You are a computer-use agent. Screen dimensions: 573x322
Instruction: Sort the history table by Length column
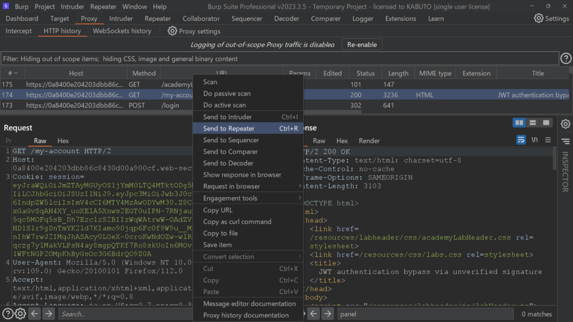(398, 73)
